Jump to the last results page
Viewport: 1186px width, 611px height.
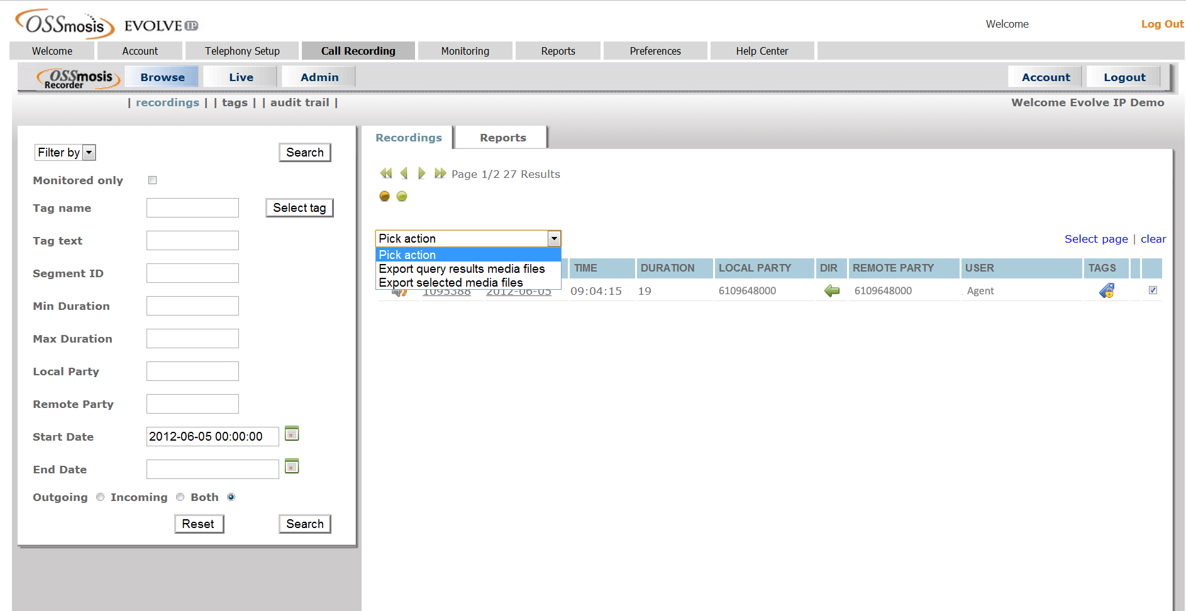[x=440, y=173]
